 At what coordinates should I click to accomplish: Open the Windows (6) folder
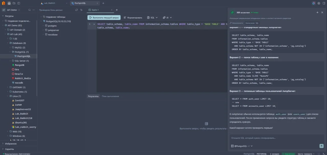click(x=19, y=136)
